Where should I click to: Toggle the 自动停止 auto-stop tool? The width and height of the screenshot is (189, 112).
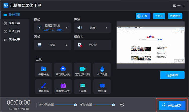[63, 70]
